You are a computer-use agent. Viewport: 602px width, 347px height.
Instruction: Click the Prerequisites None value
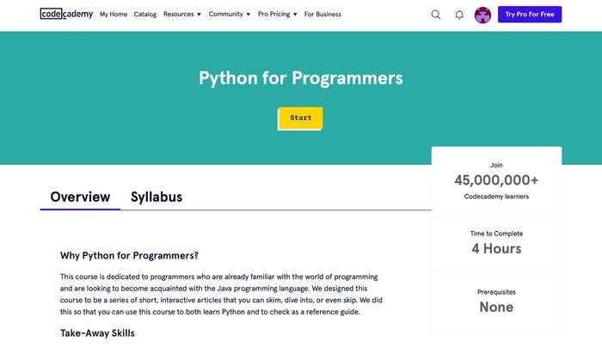tap(496, 307)
